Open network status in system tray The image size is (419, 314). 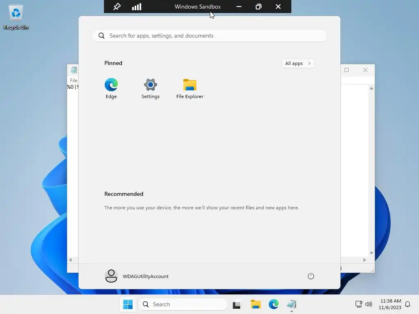358,304
